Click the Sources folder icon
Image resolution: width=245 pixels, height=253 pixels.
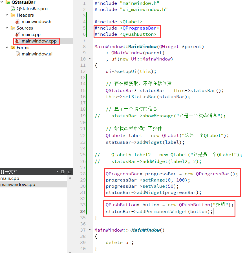pos(13,28)
